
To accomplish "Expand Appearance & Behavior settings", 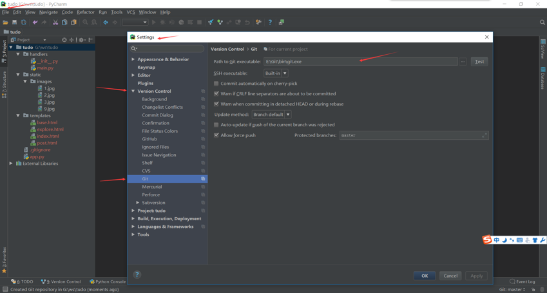I will point(133,59).
